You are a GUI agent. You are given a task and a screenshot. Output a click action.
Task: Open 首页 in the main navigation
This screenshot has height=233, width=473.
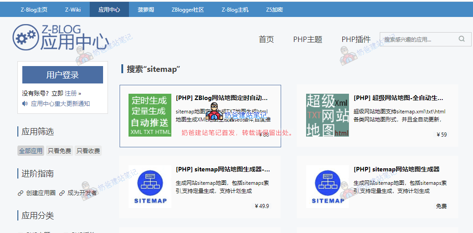point(266,39)
